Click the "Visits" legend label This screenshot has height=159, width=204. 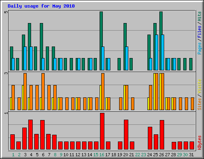coord(199,87)
